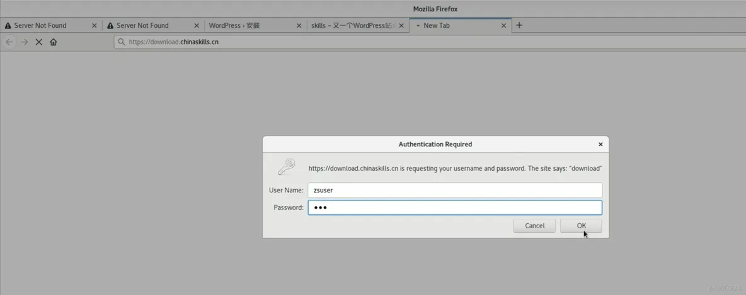The height and width of the screenshot is (295, 746).
Task: Click the Password label
Action: 289,207
